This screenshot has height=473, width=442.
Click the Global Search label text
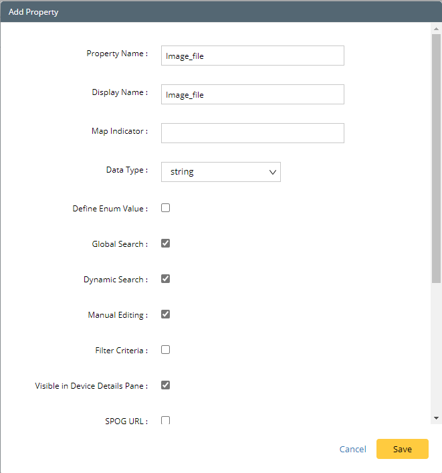pos(119,245)
